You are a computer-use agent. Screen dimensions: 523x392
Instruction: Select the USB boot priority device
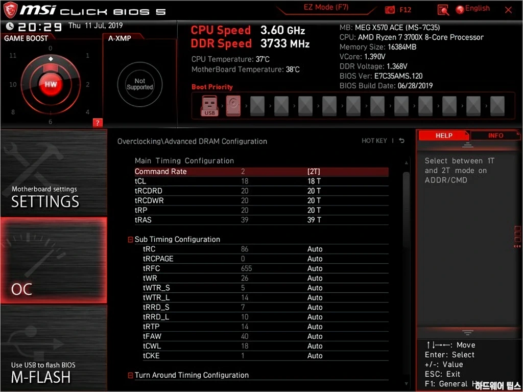tap(209, 105)
